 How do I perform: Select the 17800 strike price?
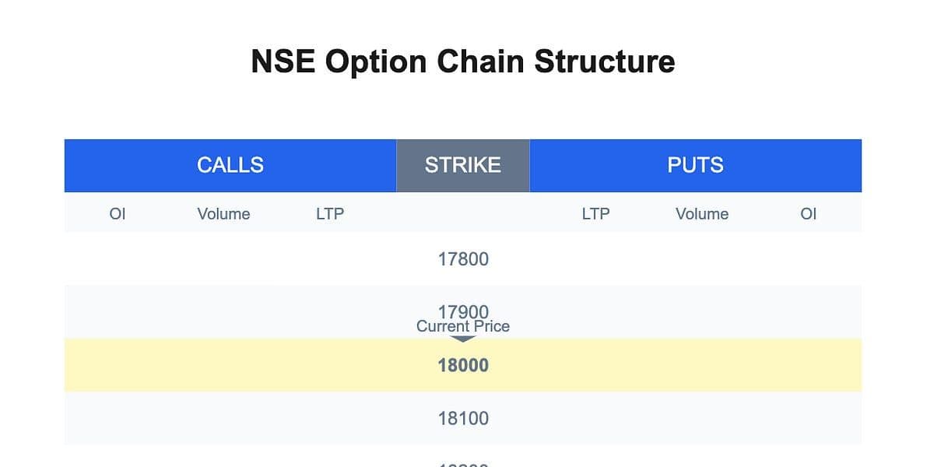(463, 259)
